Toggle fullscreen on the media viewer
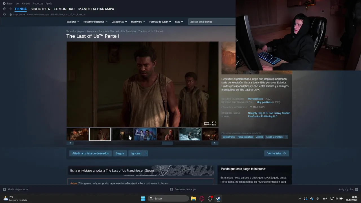The height and width of the screenshot is (203, 361). pyautogui.click(x=214, y=123)
